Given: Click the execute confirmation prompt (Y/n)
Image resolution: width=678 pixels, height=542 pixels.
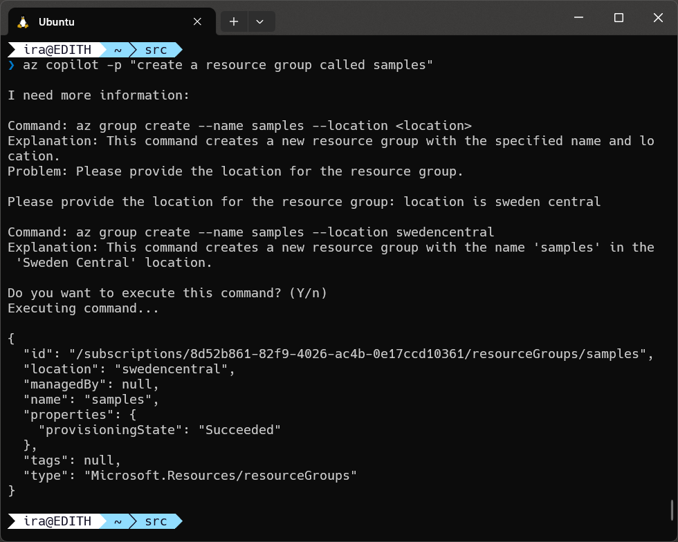Looking at the screenshot, I should [x=167, y=293].
